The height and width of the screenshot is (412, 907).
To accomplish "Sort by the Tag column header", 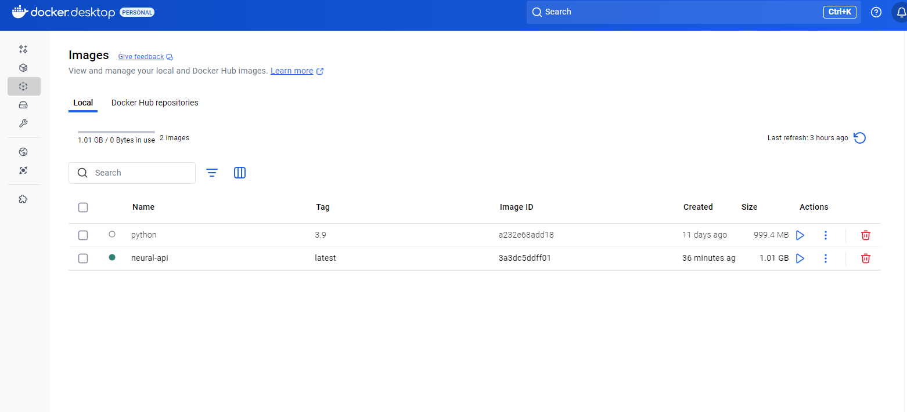I will click(x=323, y=207).
